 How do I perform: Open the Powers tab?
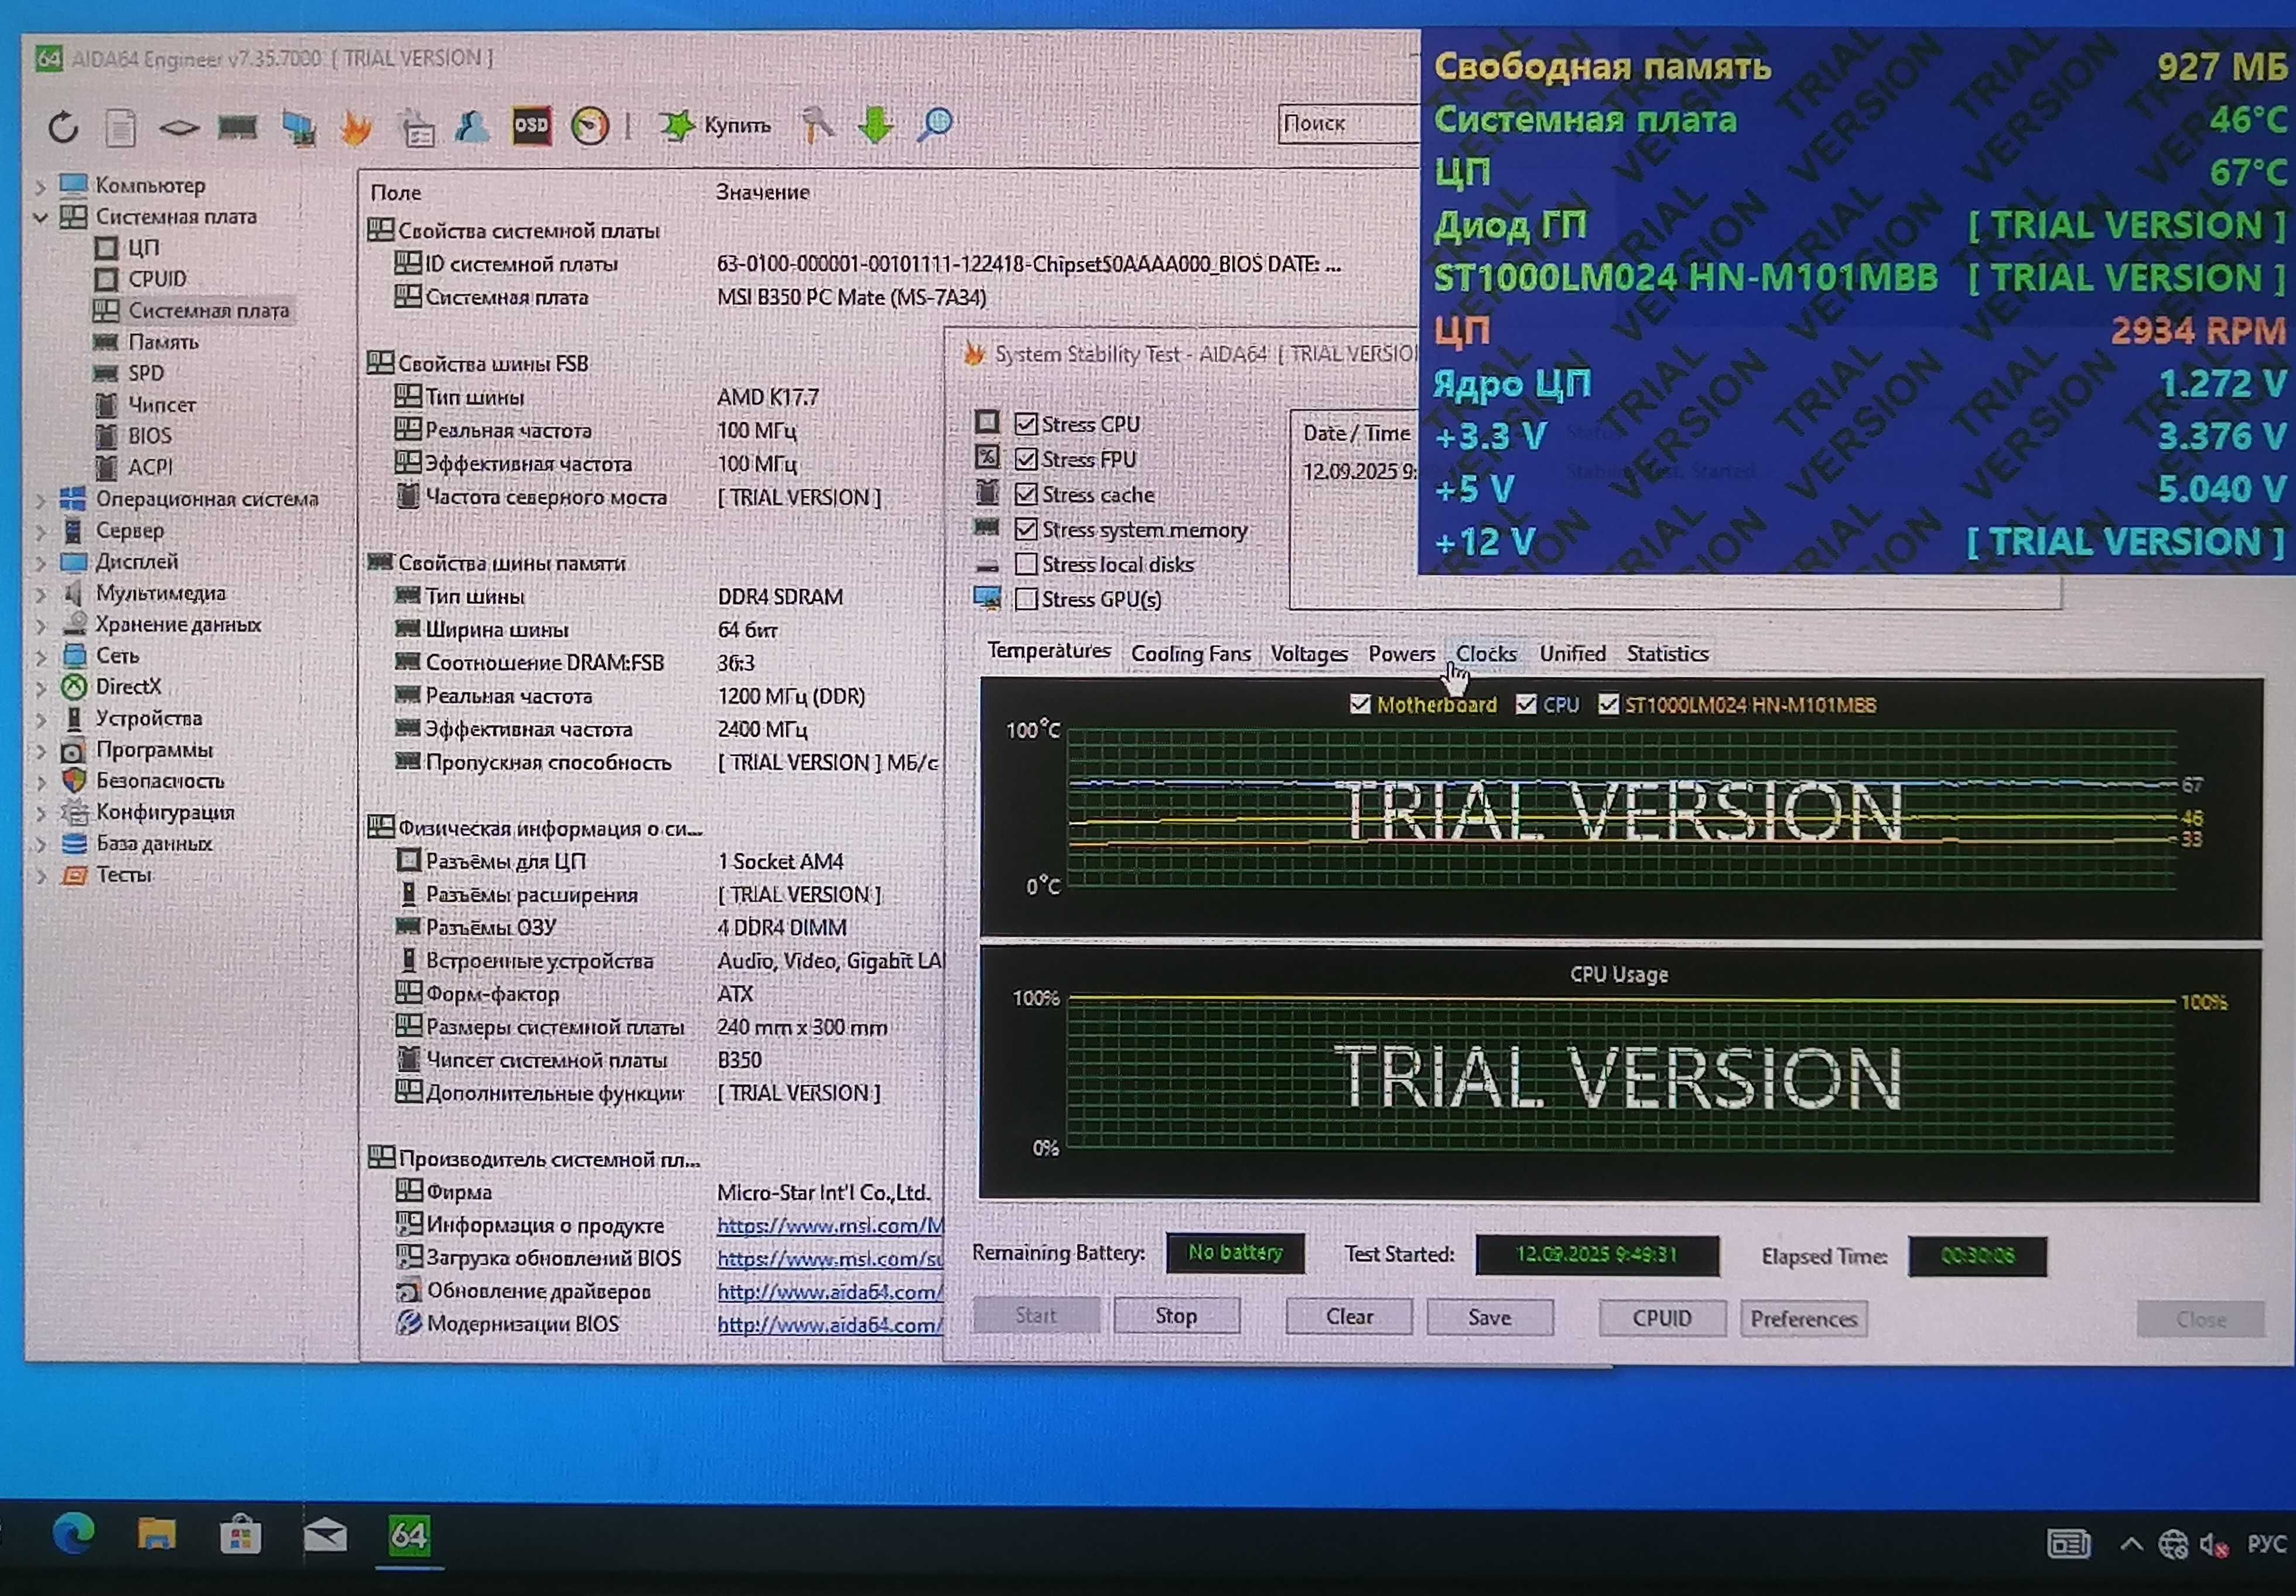(1401, 654)
